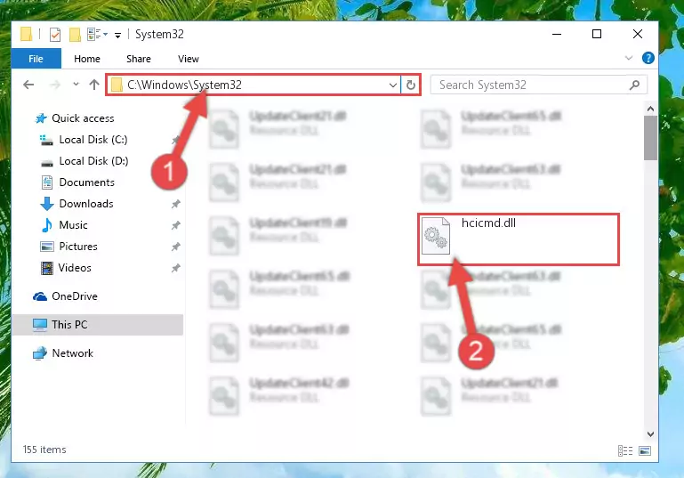Image resolution: width=684 pixels, height=478 pixels.
Task: Switch to the Home ribbon tab
Action: 87,59
